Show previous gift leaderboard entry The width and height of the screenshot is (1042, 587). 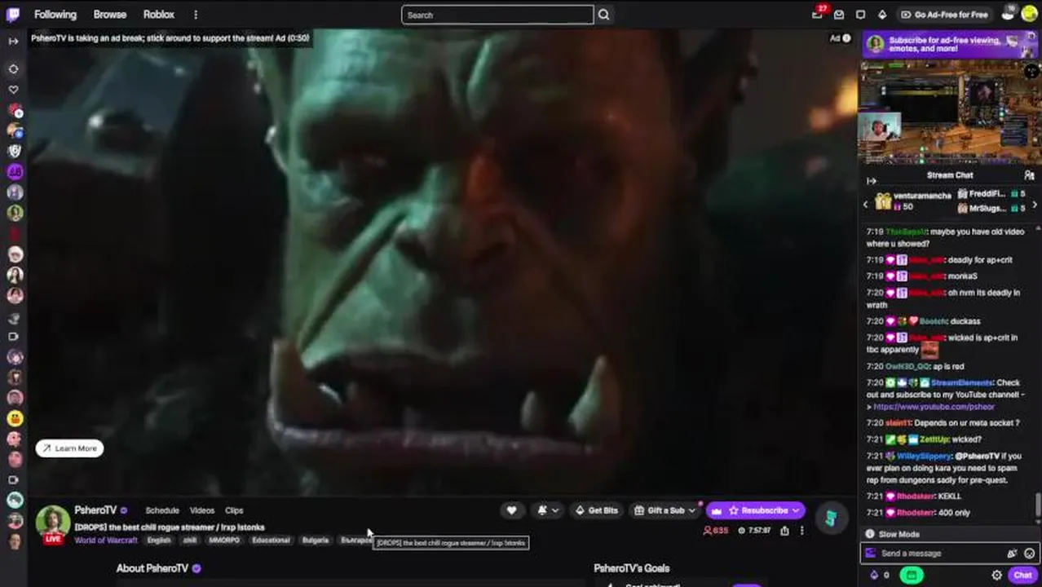[866, 205]
